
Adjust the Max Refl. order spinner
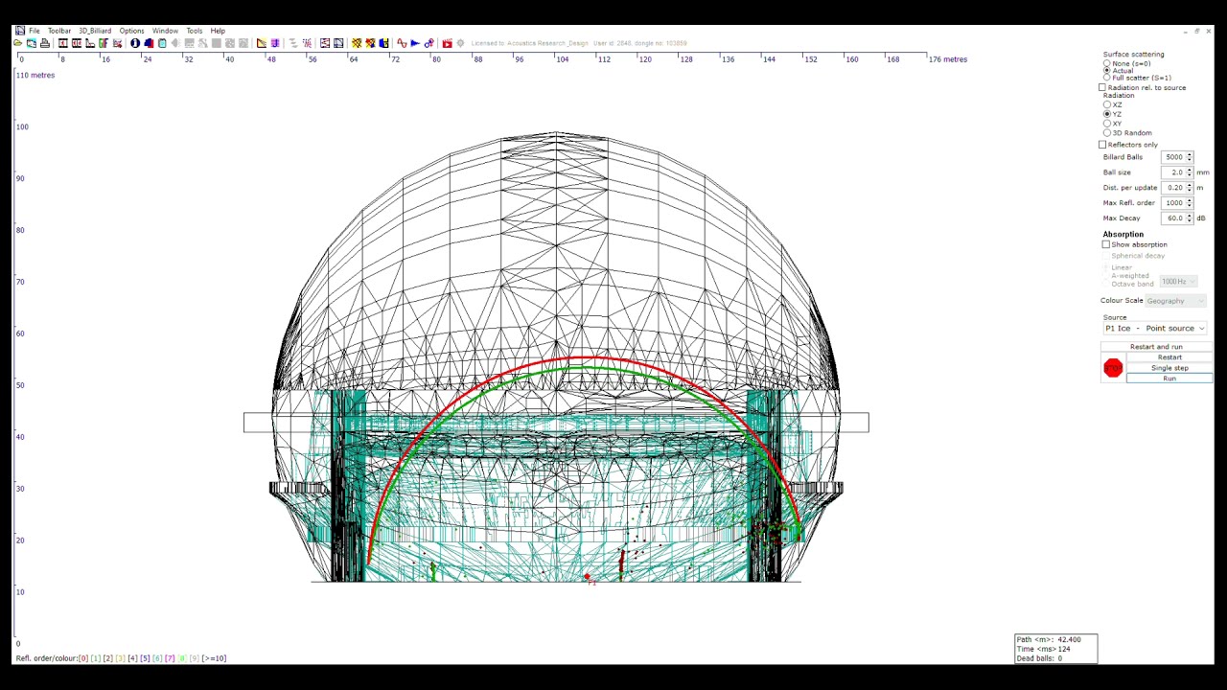(x=1190, y=203)
